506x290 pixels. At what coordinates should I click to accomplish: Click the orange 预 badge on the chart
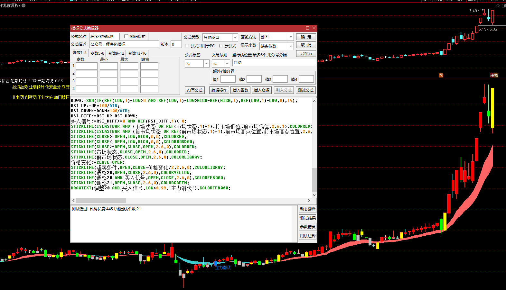point(441,75)
